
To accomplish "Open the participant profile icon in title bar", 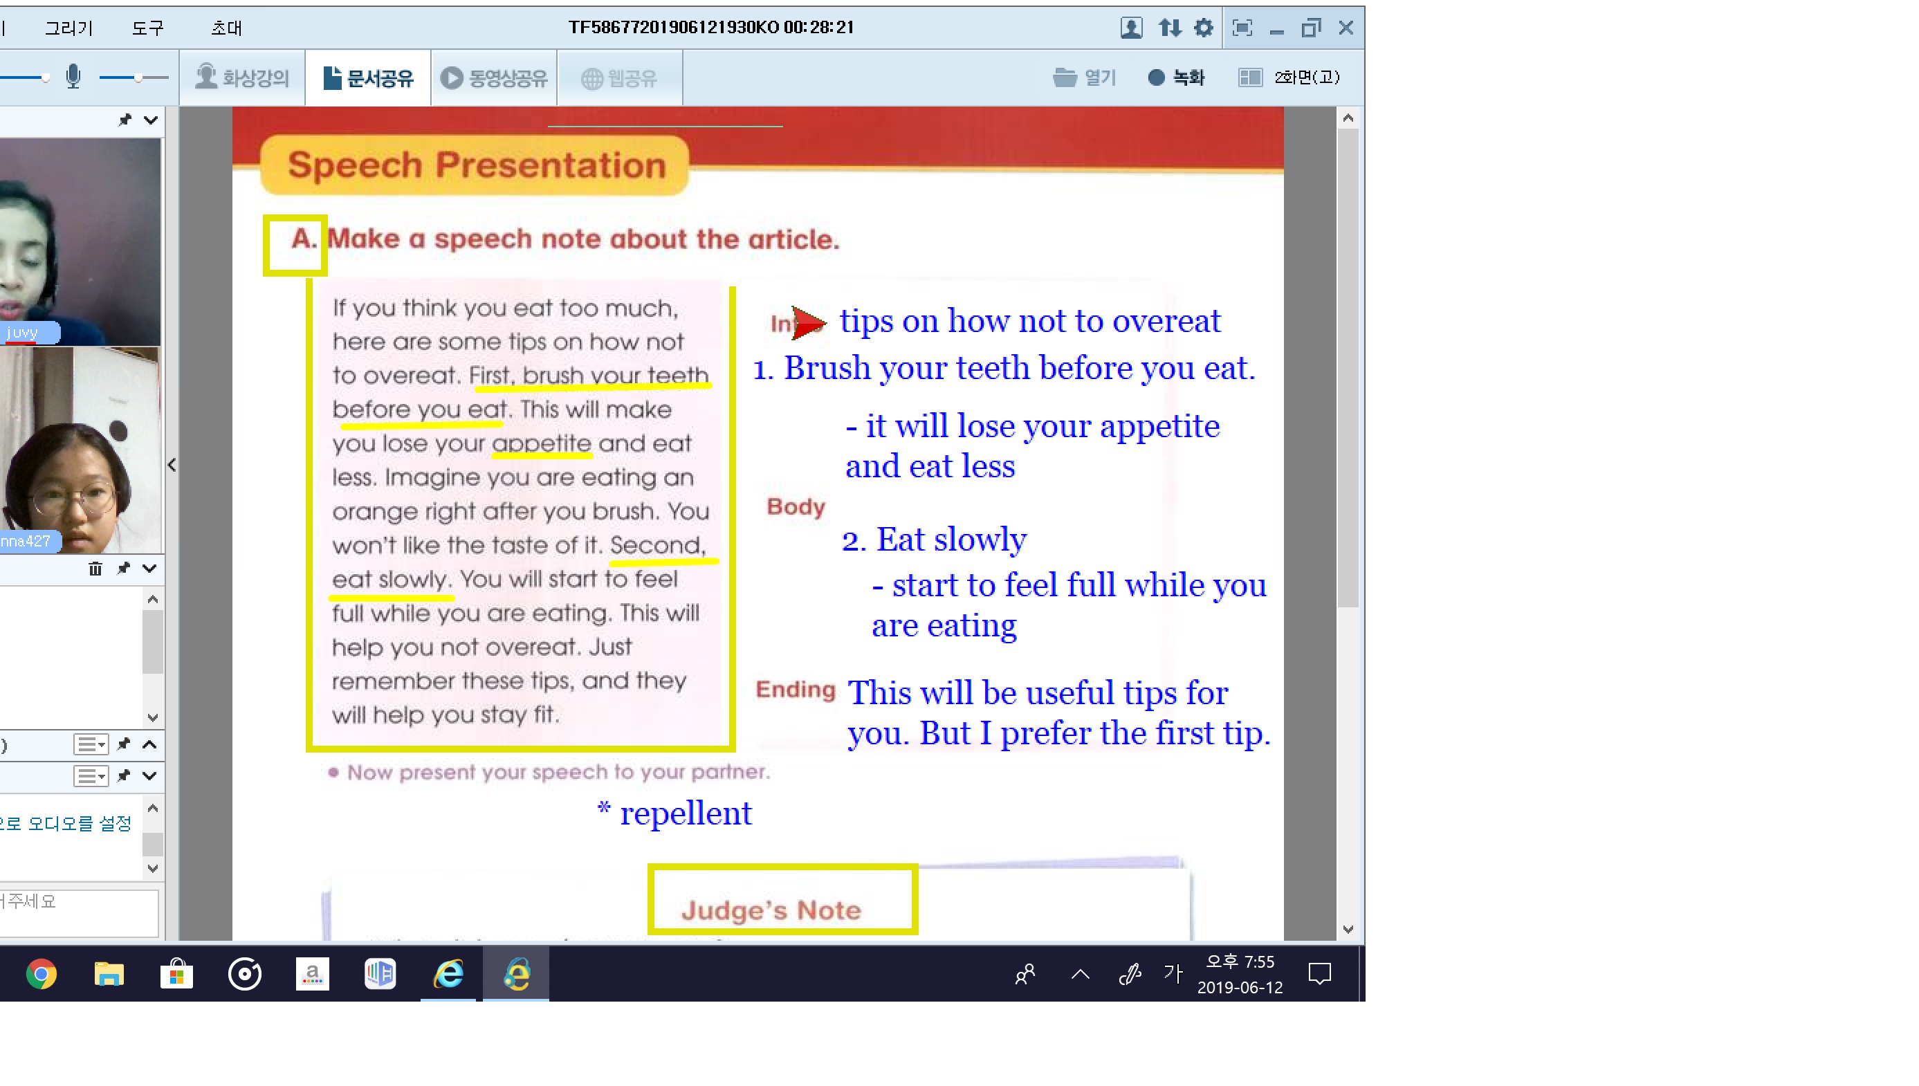I will [1130, 28].
